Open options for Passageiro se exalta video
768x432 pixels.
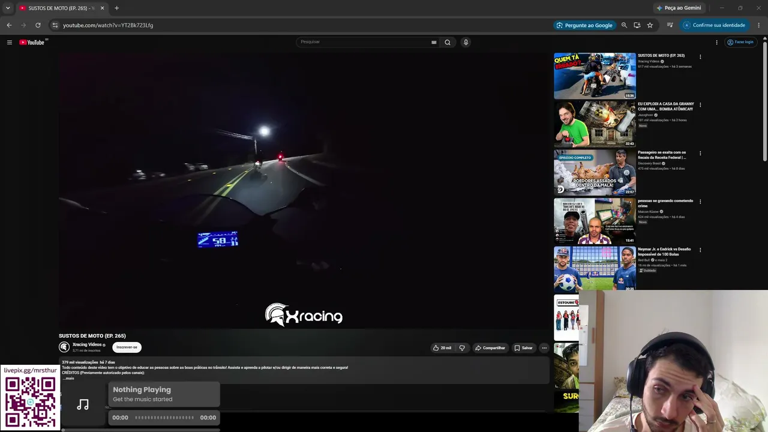click(700, 154)
